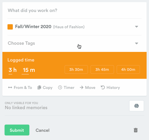Click the orange project color swatch
This screenshot has height=140, width=149.
click(10, 27)
